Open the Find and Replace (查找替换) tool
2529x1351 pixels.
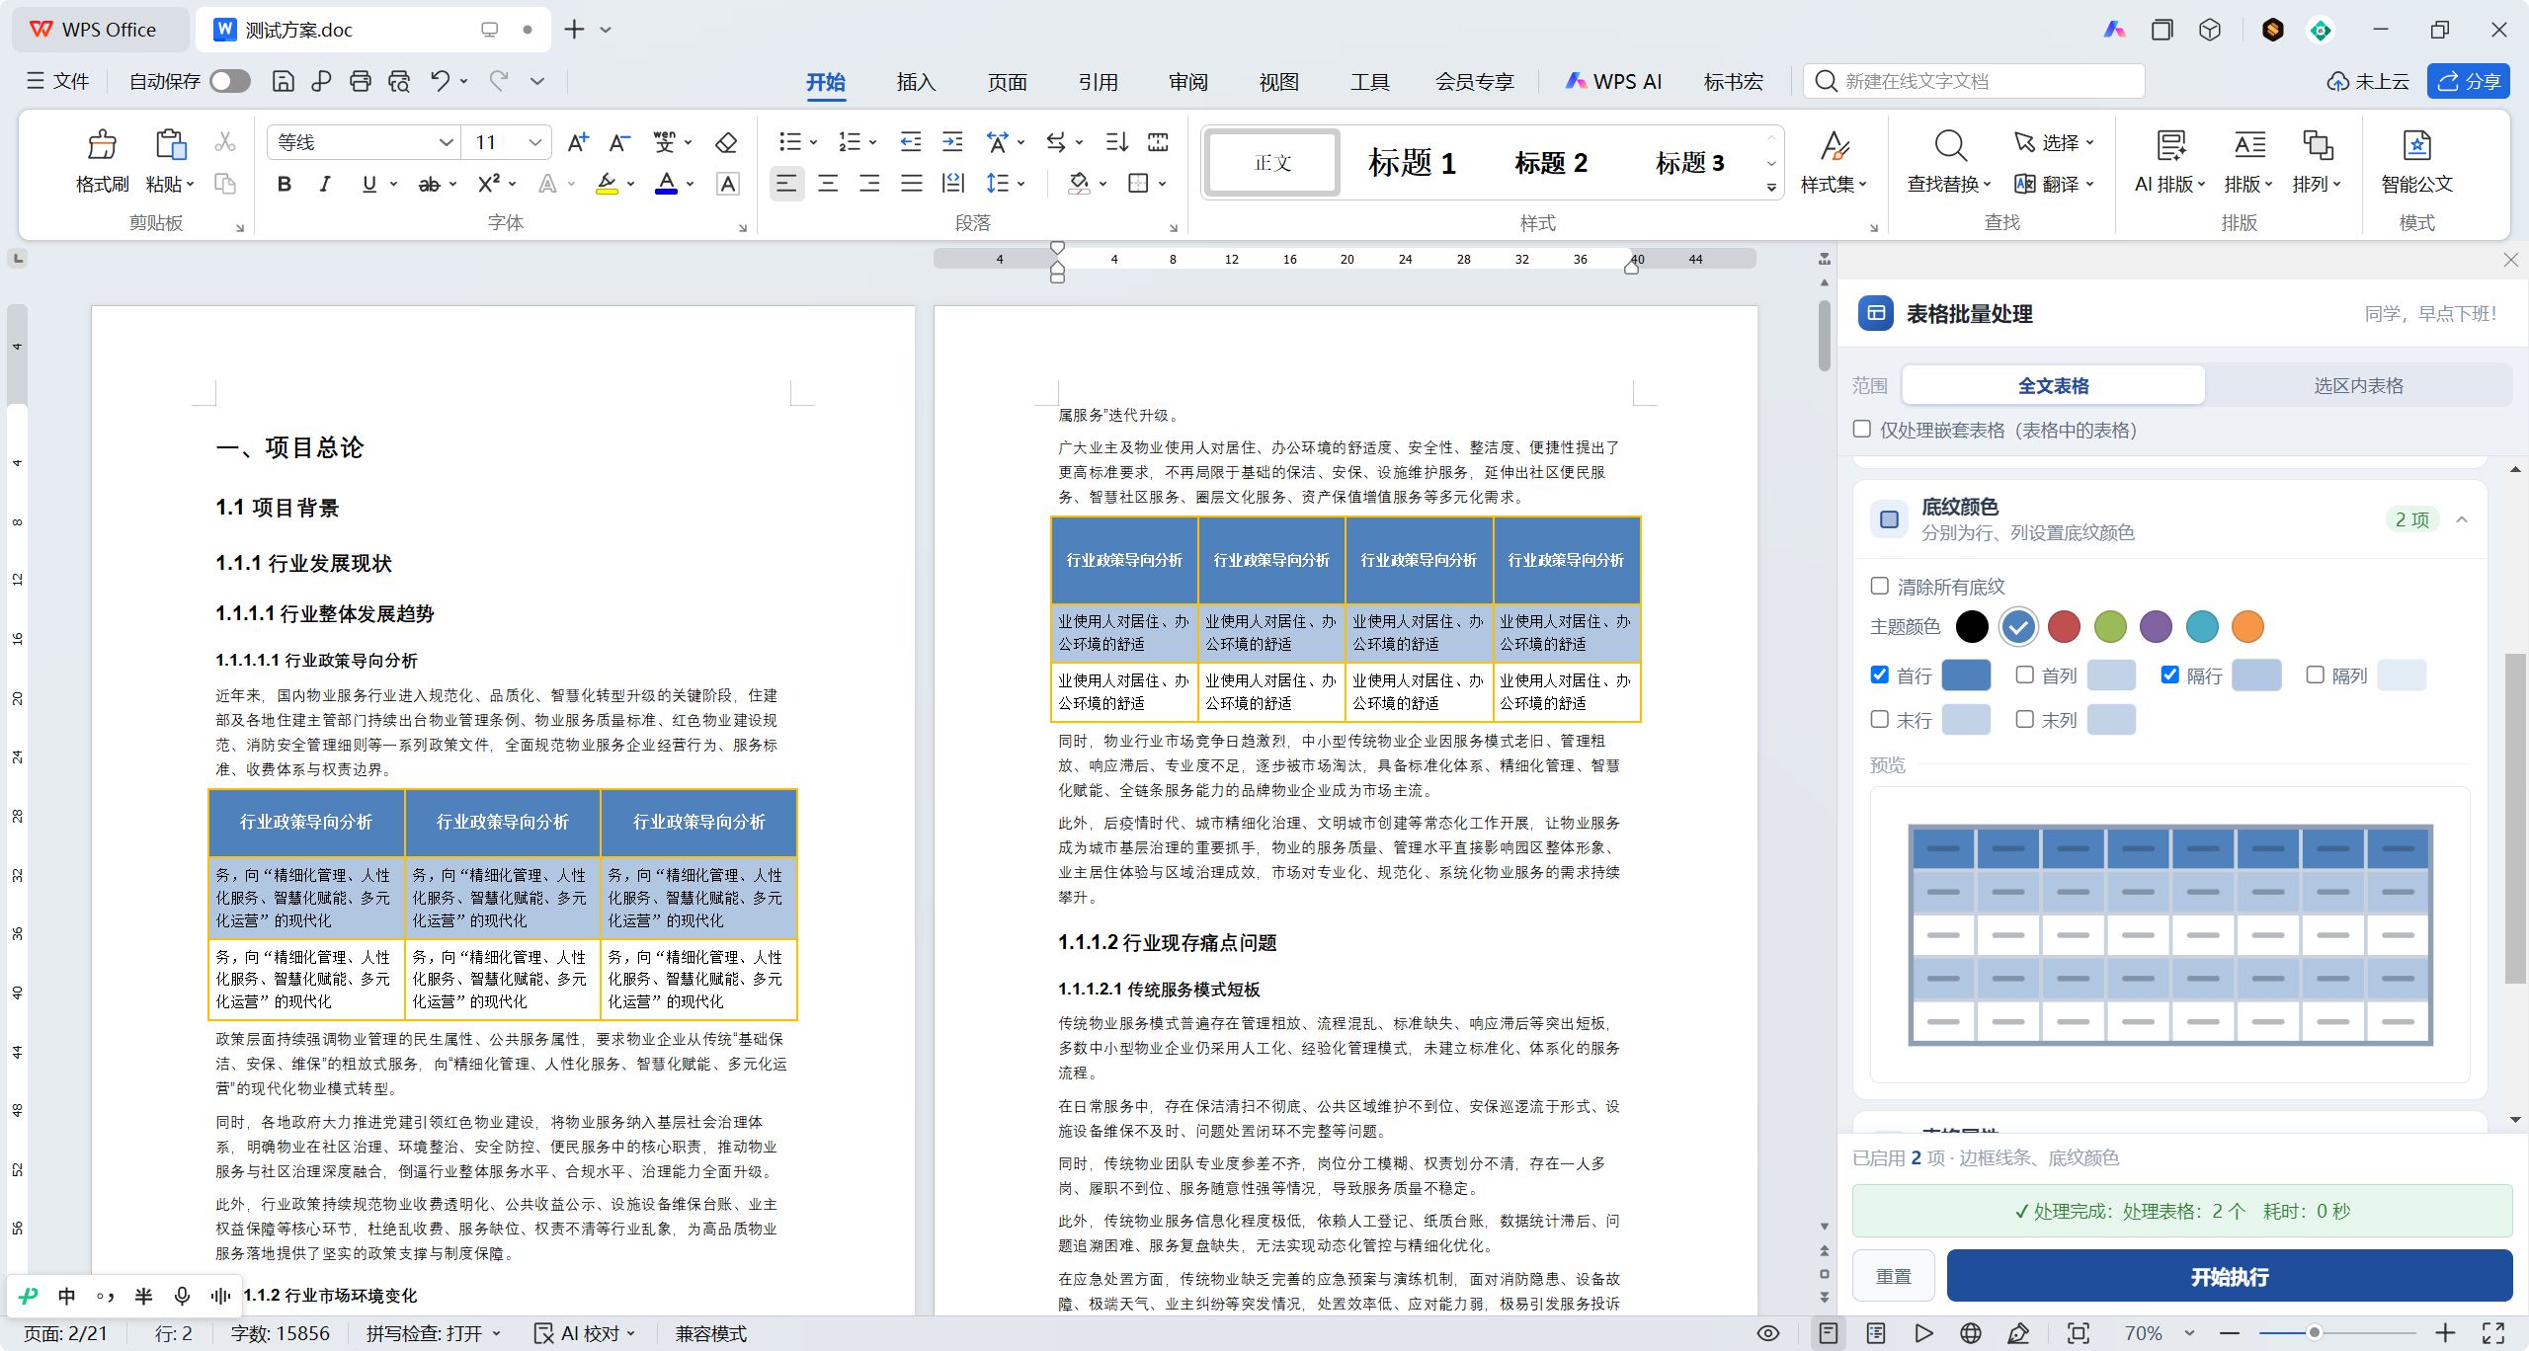point(1949,162)
